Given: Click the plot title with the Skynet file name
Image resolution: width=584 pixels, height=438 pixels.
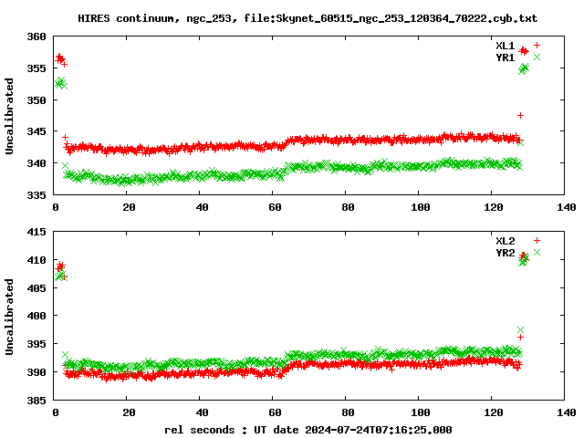Looking at the screenshot, I should (308, 18).
